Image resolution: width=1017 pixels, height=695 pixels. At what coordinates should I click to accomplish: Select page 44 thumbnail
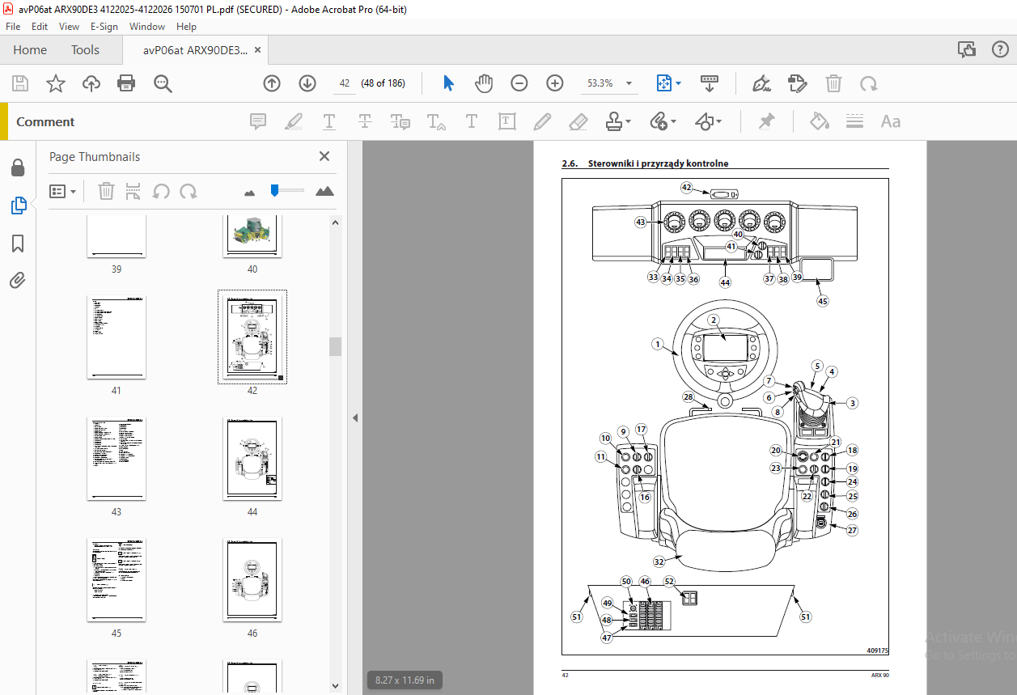(x=252, y=458)
